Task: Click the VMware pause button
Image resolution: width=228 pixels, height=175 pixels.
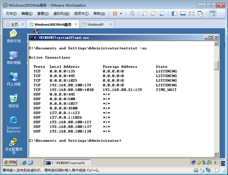Action: [115, 14]
